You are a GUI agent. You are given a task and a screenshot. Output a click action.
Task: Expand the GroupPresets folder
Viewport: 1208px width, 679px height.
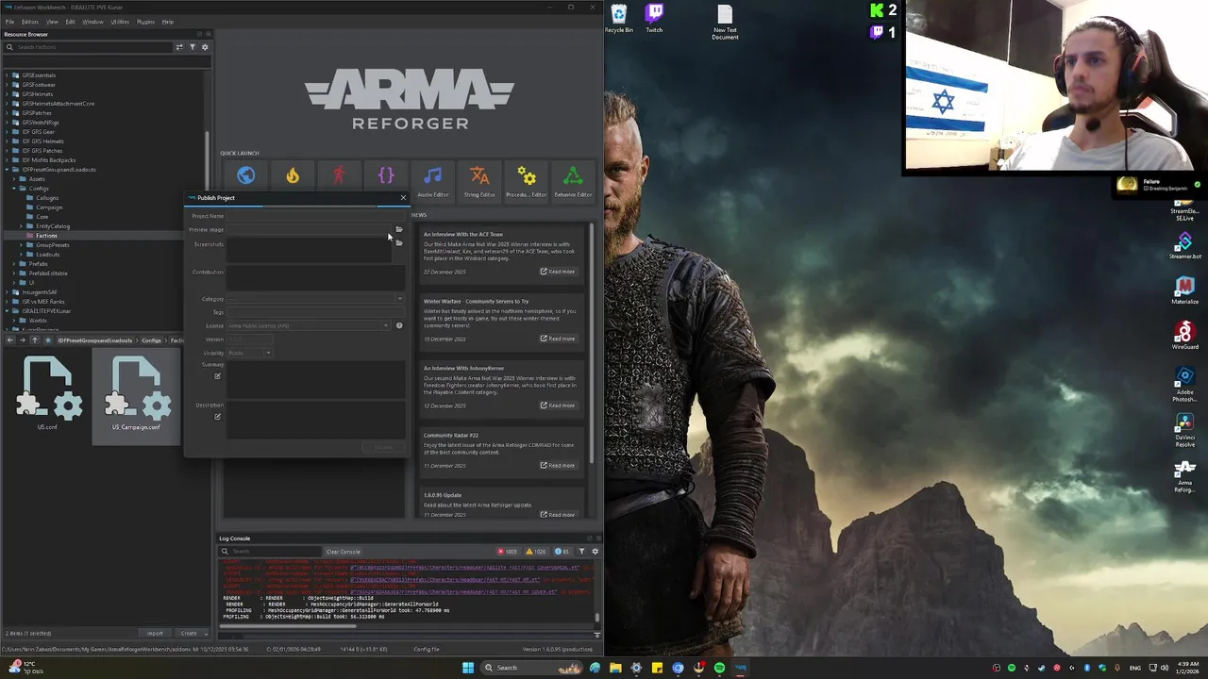point(21,245)
